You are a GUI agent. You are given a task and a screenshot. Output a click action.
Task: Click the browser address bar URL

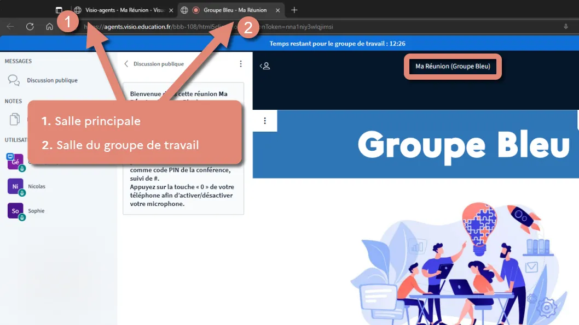pyautogui.click(x=209, y=27)
